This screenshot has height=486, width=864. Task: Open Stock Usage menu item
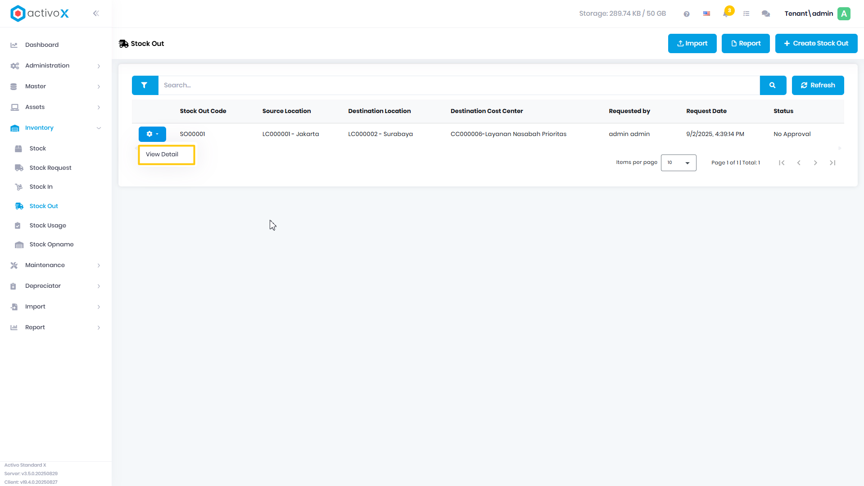(x=48, y=226)
